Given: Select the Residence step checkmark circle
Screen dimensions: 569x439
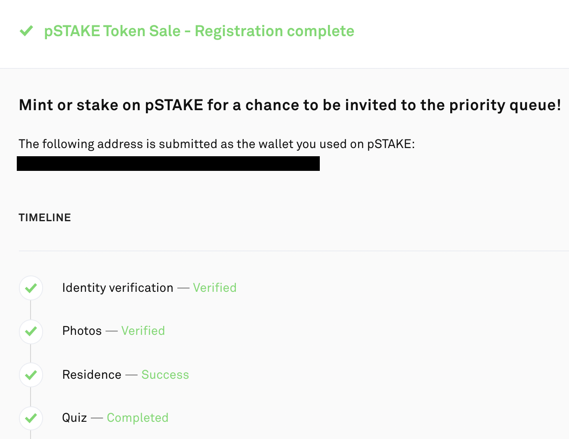Looking at the screenshot, I should coord(31,375).
